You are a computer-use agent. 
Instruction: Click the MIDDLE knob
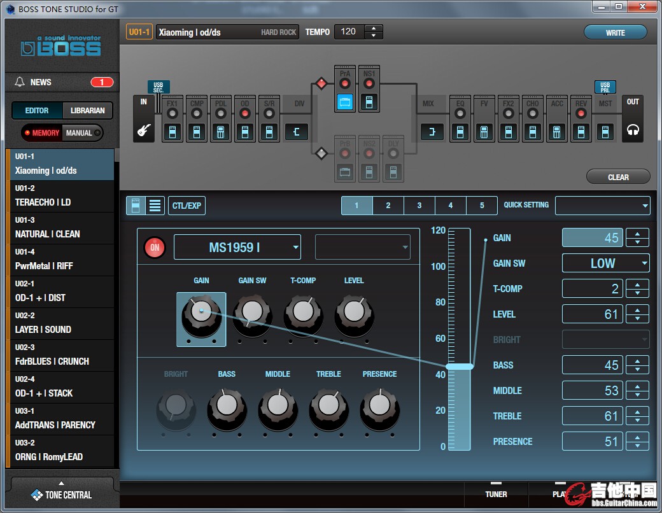pos(278,409)
